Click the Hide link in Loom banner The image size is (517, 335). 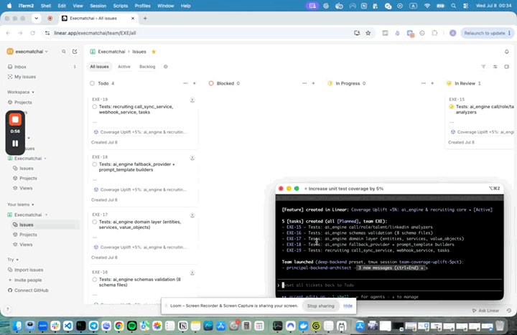point(348,306)
